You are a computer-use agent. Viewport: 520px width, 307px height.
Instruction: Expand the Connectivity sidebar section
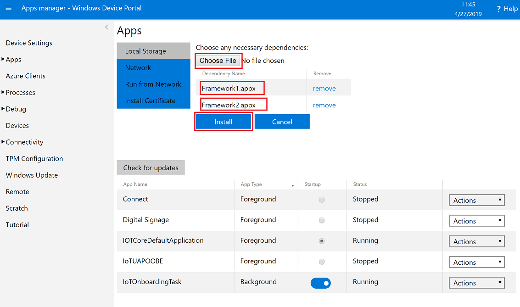point(24,142)
